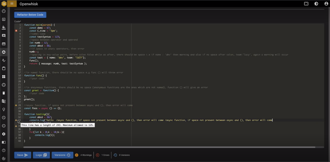This screenshot has height=162, width=330.
Task: Collapse the fold arrow on line 23
Action: (22, 90)
